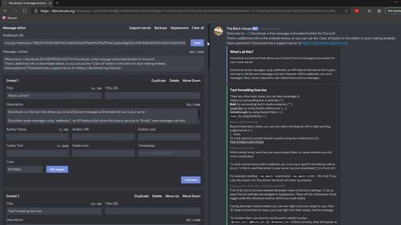401x225 pixels.
Task: Click the Edit images button
Action: [57, 169]
